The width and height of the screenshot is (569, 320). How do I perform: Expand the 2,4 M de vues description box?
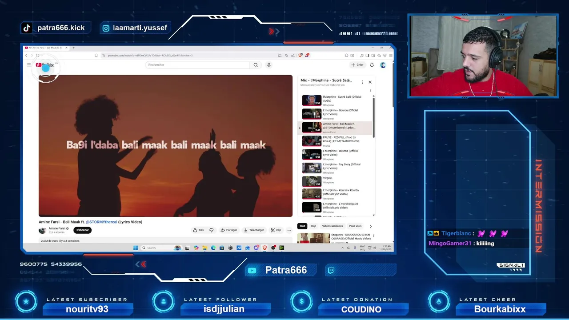coord(165,241)
